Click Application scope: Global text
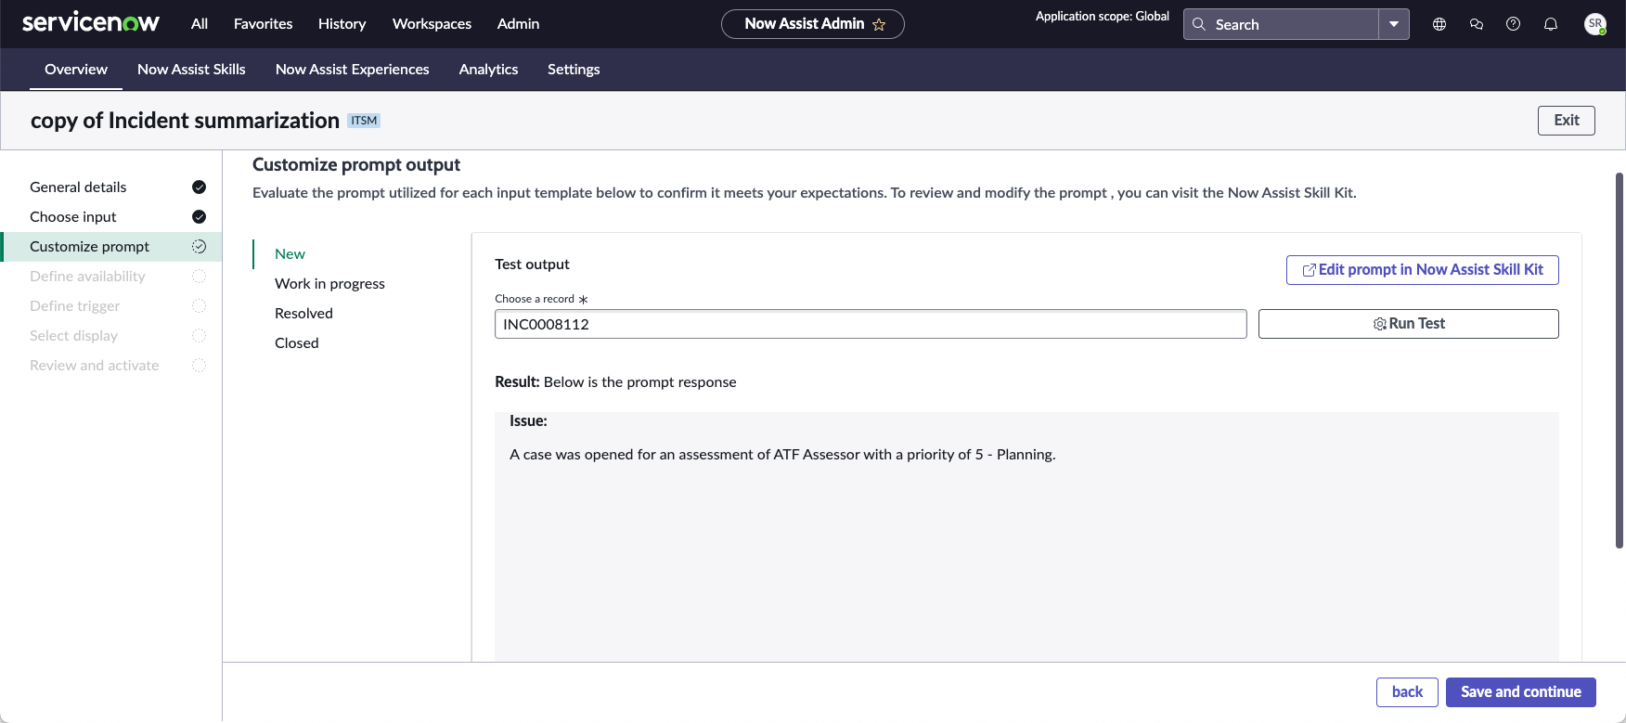The image size is (1626, 723). click(1103, 17)
